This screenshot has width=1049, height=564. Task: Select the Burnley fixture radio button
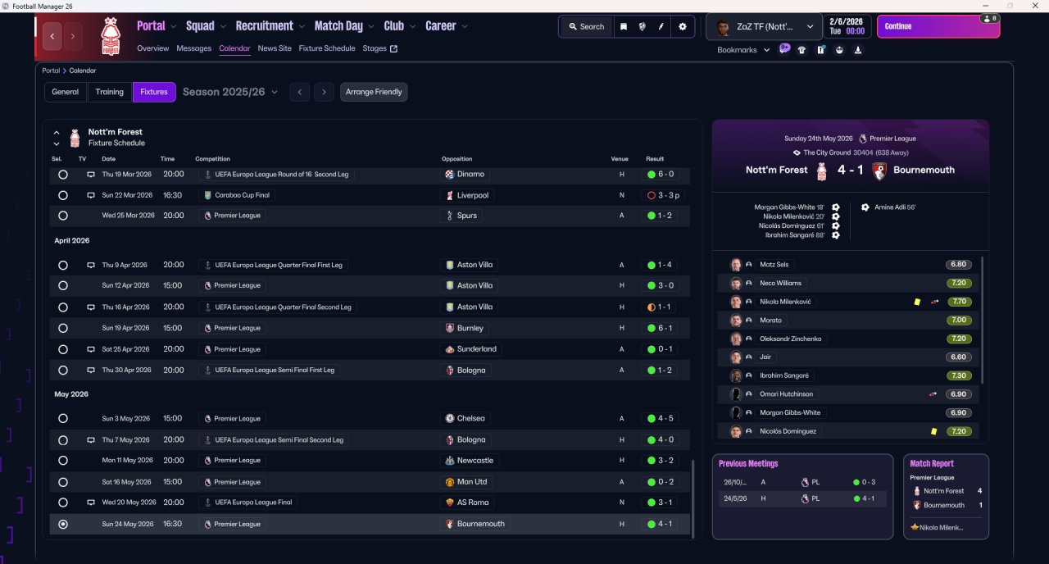(x=63, y=328)
